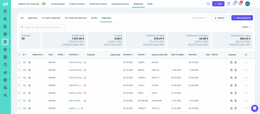The width and height of the screenshot is (260, 114).
Task: Open the global search magnifier icon
Action: (x=208, y=4)
